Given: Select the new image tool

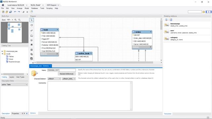Looking at the screenshot, I should [32, 45].
